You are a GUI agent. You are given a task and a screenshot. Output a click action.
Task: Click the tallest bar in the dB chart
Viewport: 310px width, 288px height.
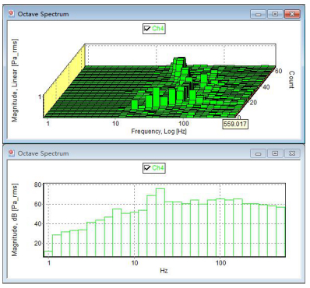click(160, 223)
